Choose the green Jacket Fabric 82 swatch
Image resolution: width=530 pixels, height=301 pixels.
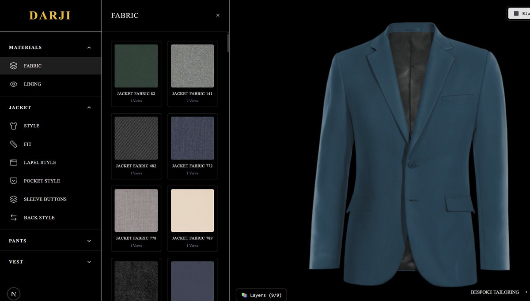[136, 66]
